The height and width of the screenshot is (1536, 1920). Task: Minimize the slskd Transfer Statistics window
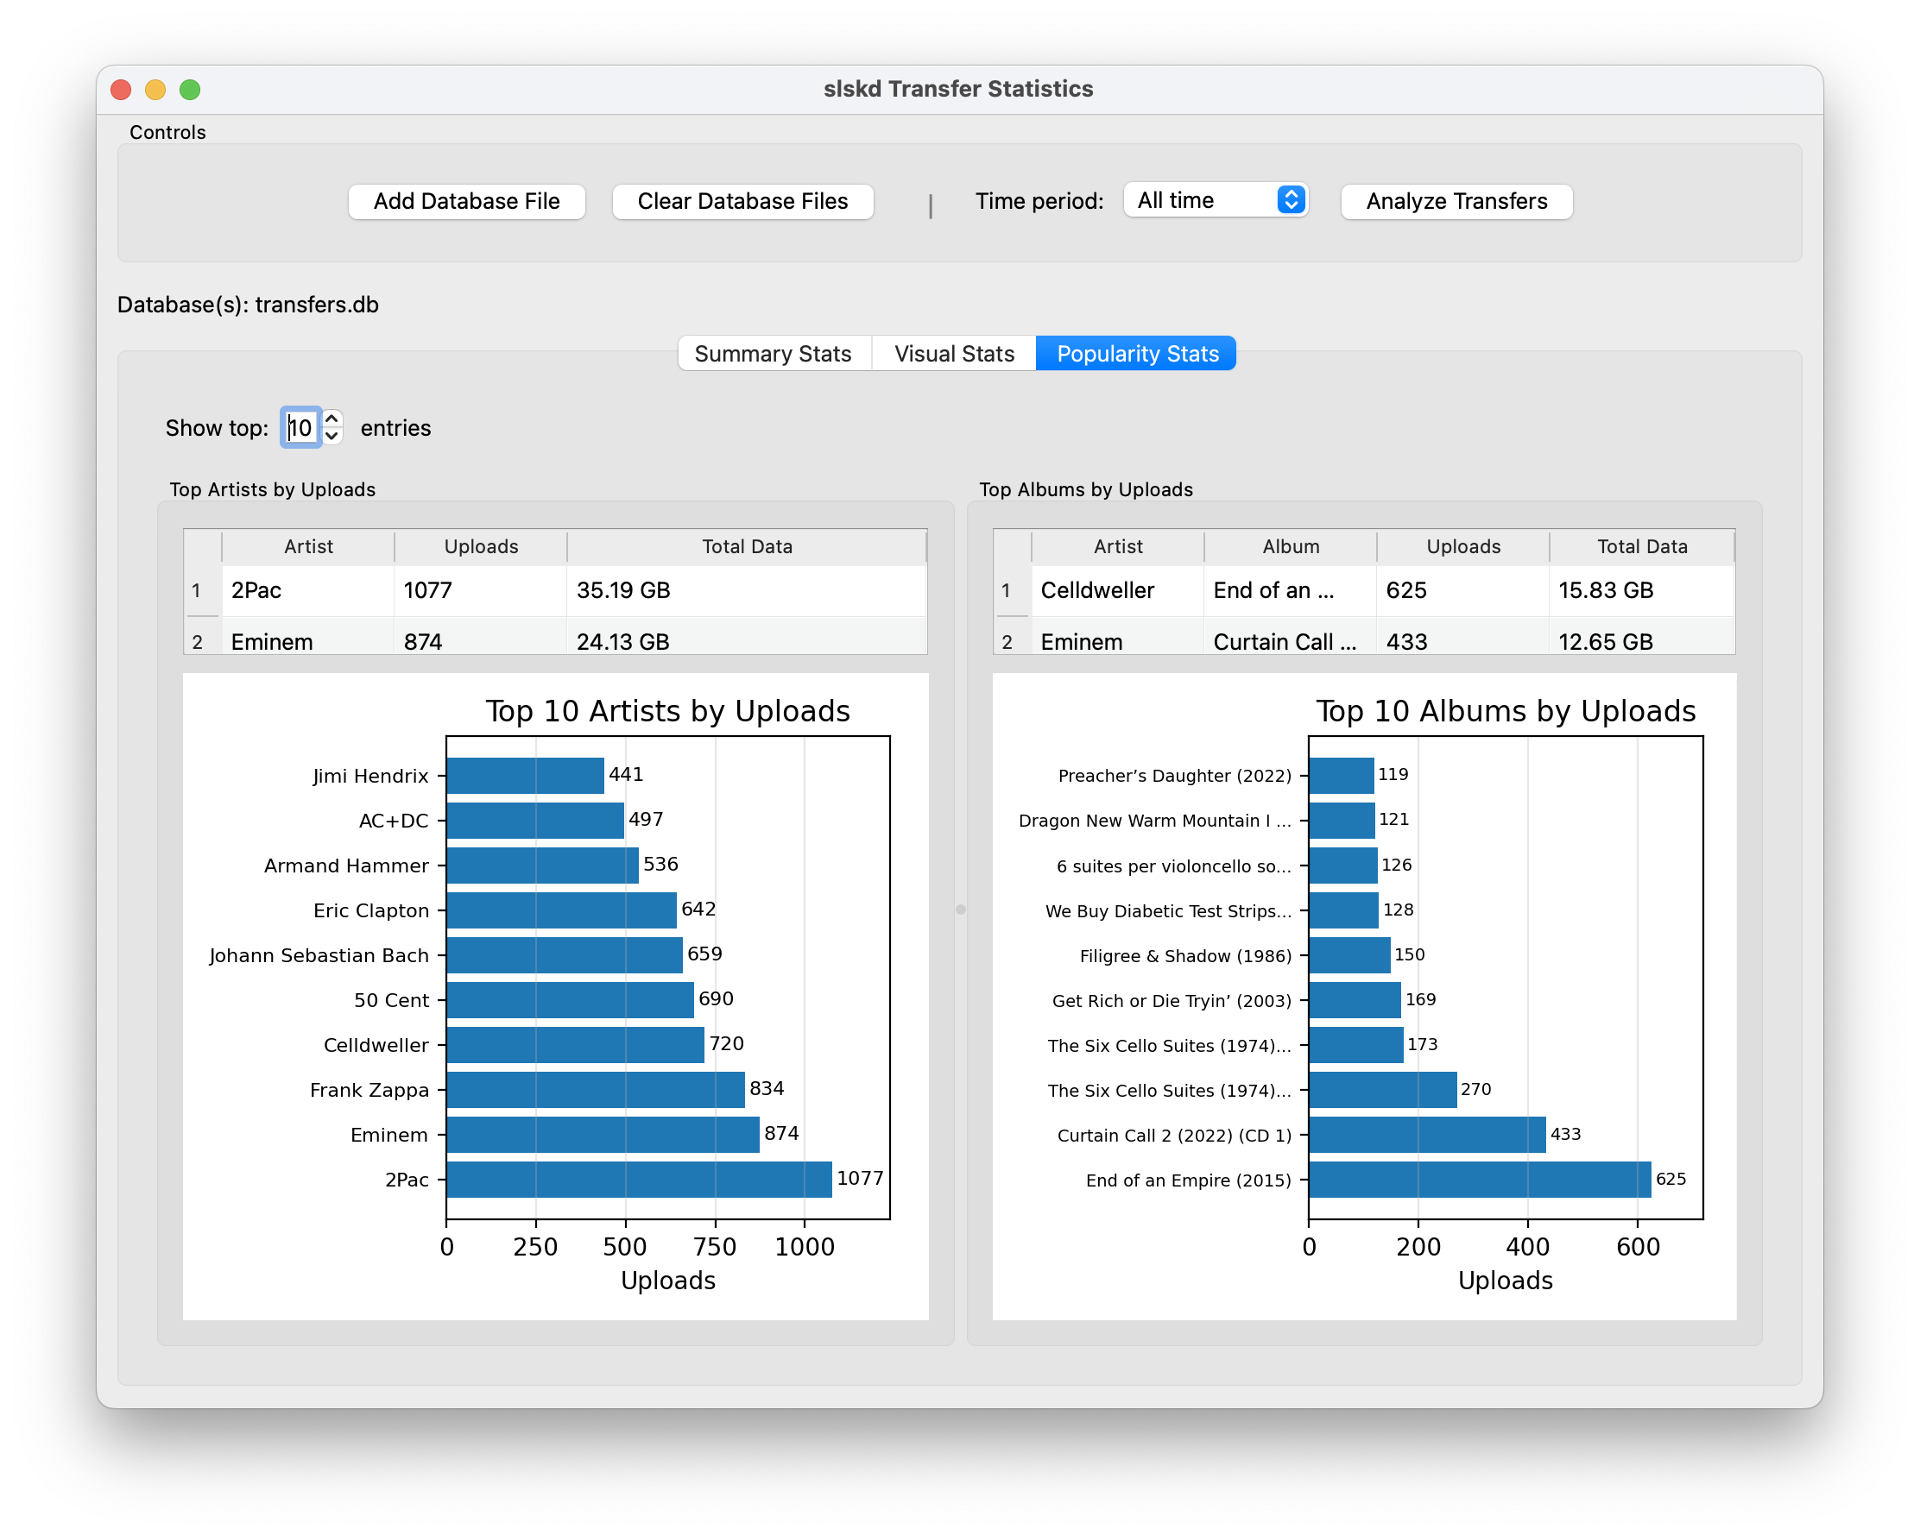(155, 89)
